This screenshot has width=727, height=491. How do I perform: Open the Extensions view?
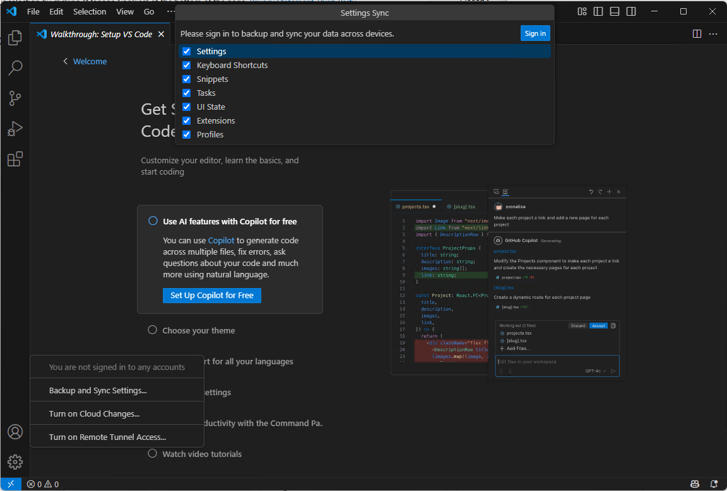tap(15, 158)
